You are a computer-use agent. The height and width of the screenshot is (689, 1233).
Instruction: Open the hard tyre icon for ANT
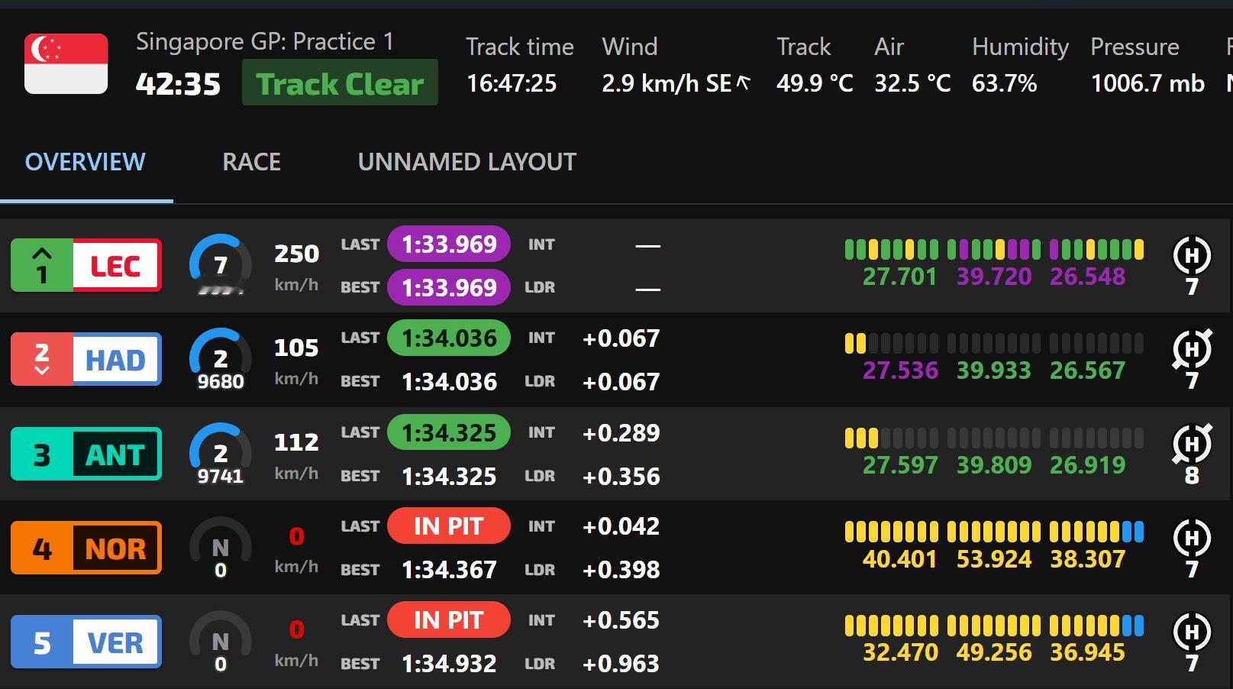coord(1192,444)
